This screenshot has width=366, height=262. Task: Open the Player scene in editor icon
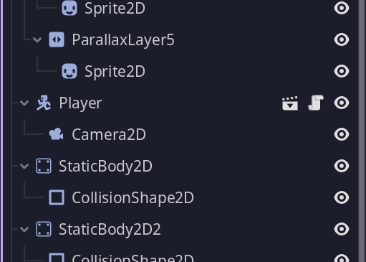pos(290,103)
